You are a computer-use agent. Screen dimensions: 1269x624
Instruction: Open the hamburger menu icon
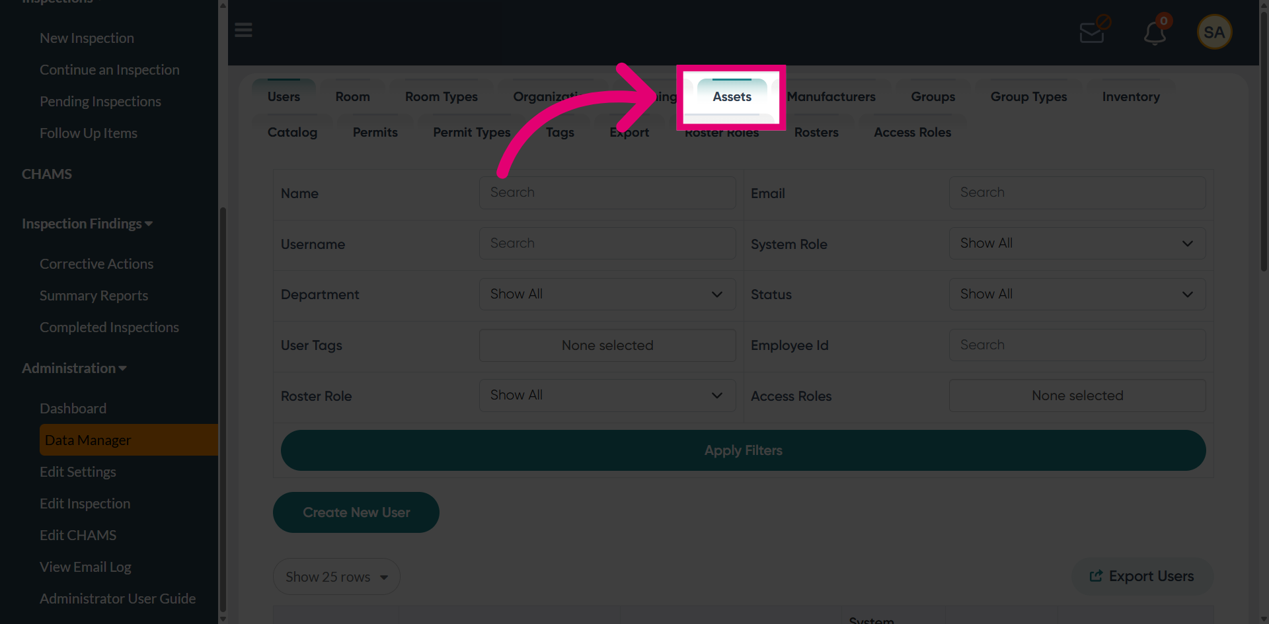(243, 30)
